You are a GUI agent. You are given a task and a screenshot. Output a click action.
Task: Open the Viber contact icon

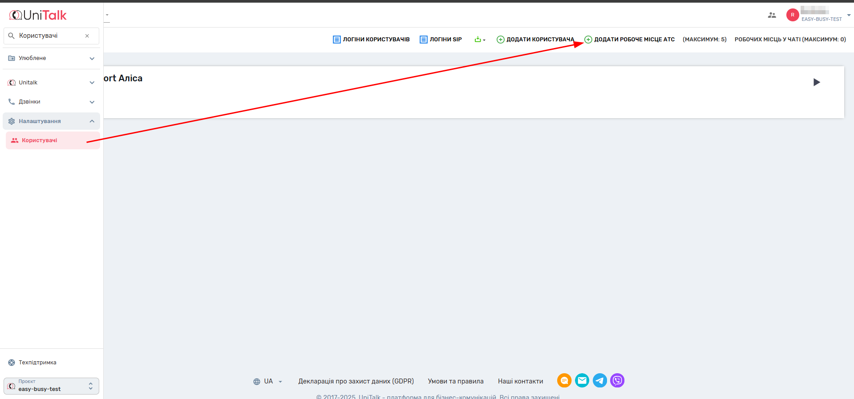click(617, 380)
